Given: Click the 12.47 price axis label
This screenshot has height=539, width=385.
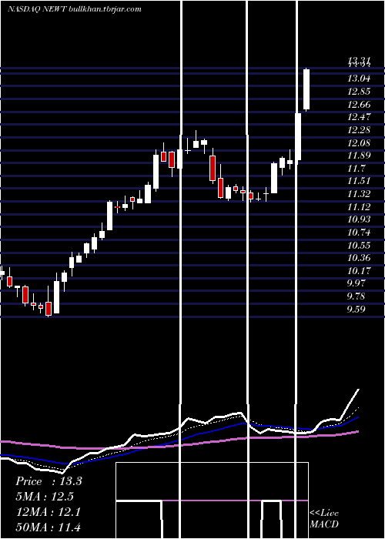Looking at the screenshot, I should click(x=359, y=117).
